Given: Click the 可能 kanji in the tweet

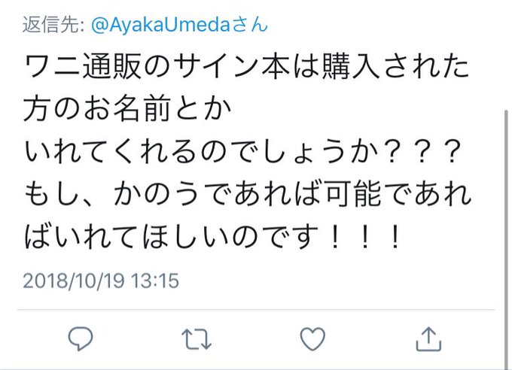Looking at the screenshot, I should [x=352, y=193].
